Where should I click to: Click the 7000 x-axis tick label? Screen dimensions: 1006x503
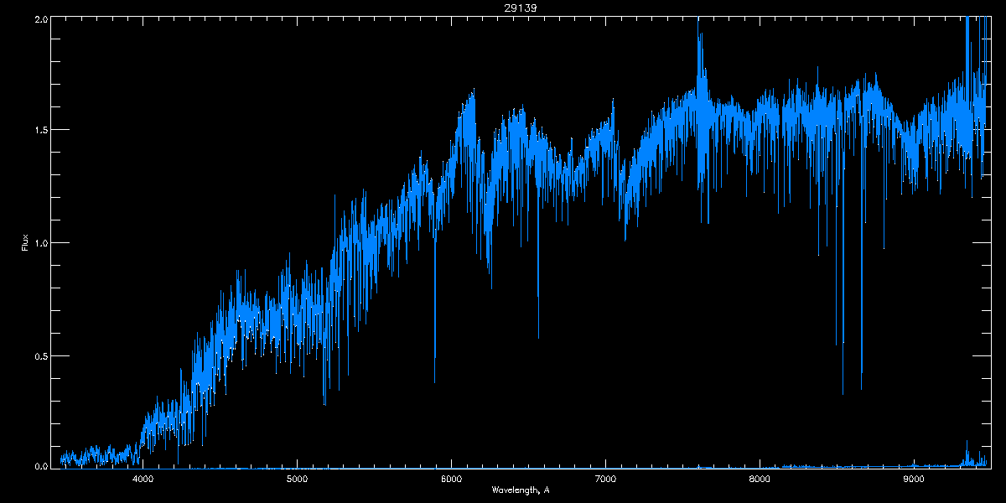point(605,479)
